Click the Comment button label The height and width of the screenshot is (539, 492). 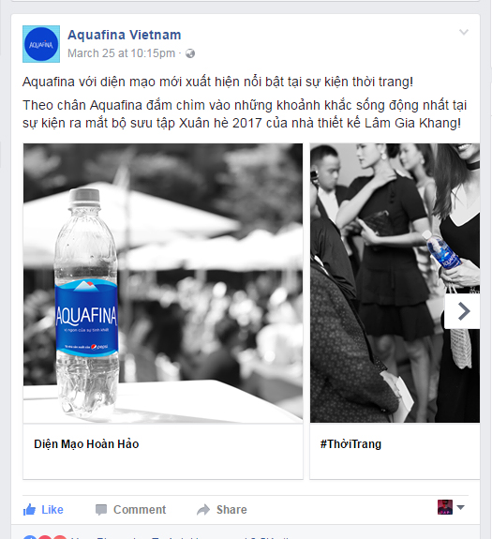pos(140,509)
